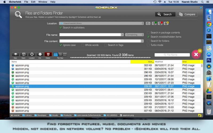Switch to grid thumbnail view icon
The width and height of the screenshot is (213, 133).
click(x=65, y=54)
